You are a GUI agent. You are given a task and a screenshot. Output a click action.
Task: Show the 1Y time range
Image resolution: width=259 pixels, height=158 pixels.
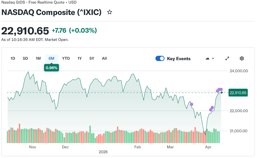(x=79, y=58)
